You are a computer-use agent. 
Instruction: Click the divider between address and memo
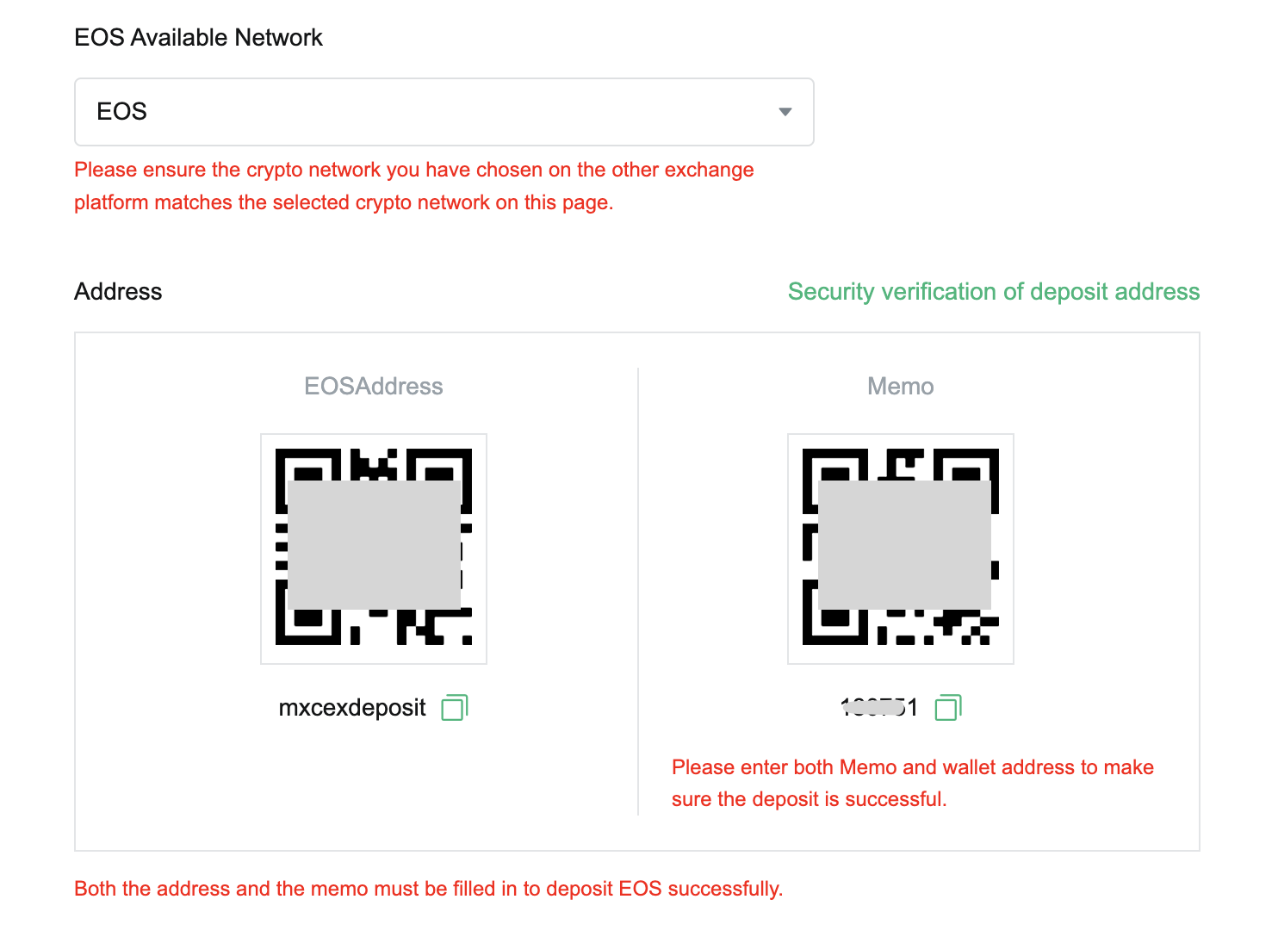pyautogui.click(x=638, y=592)
